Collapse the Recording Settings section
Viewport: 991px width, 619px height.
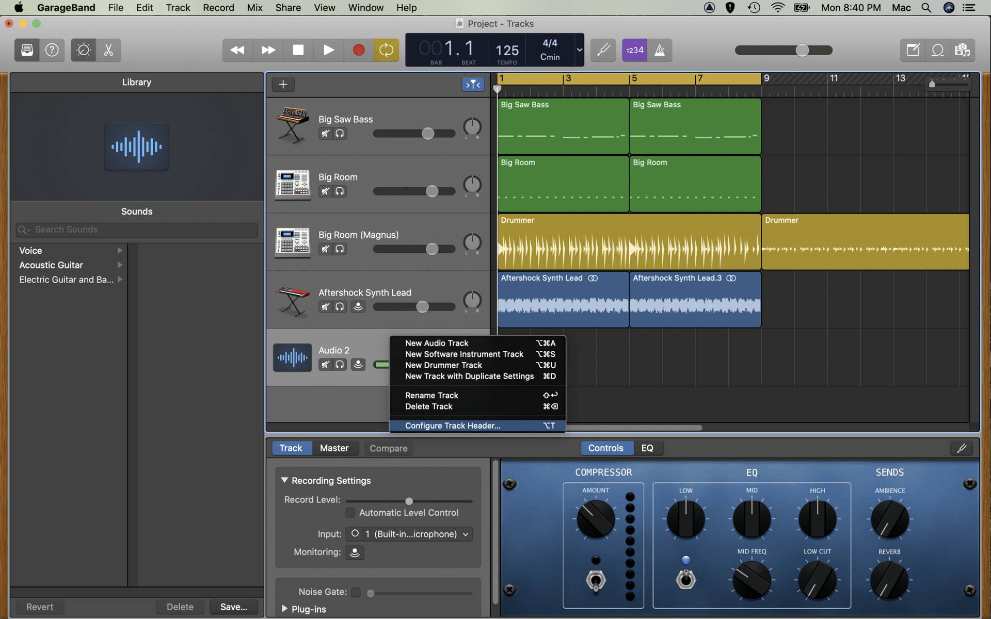[x=285, y=480]
